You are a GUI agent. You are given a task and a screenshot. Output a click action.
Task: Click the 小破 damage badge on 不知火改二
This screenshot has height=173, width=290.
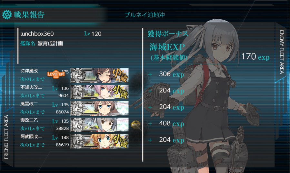click(120, 92)
